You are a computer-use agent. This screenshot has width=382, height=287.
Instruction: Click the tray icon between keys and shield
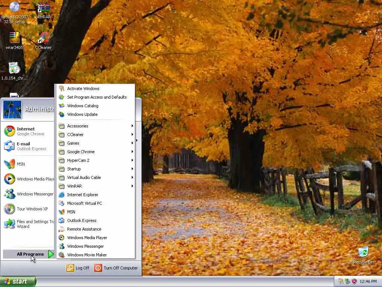click(x=348, y=281)
